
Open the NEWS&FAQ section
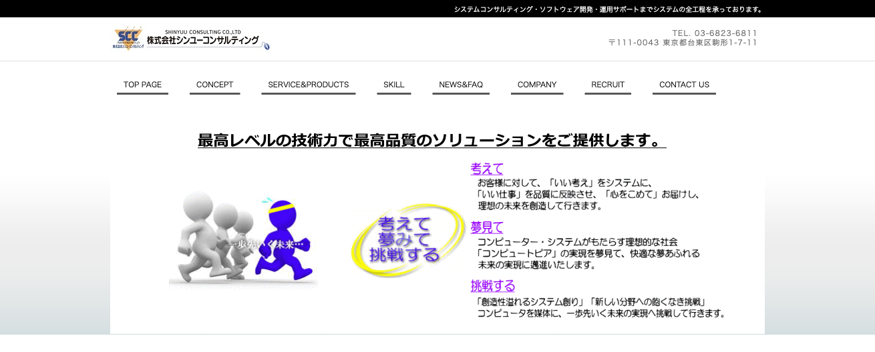tap(460, 85)
